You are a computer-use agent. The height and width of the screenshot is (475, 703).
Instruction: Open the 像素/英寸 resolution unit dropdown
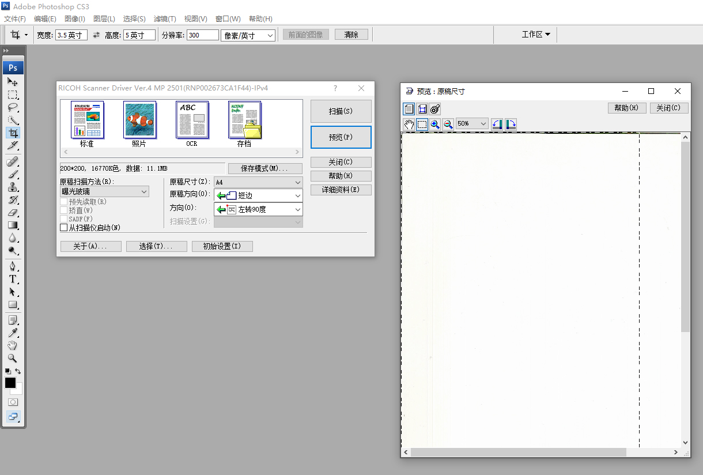tap(248, 35)
